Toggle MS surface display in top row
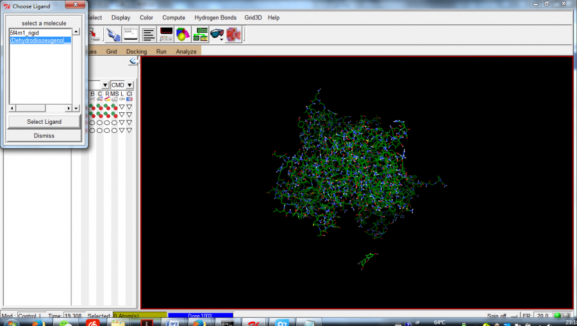577x326 pixels. (115, 107)
